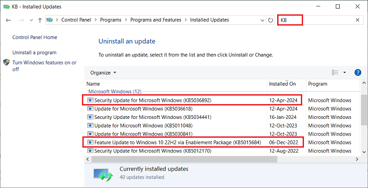Open Help with the question mark icon
The image size is (368, 188).
pyautogui.click(x=357, y=73)
